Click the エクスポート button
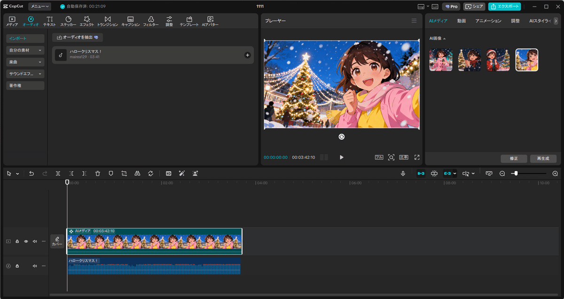This screenshot has height=299, width=564. pos(504,7)
